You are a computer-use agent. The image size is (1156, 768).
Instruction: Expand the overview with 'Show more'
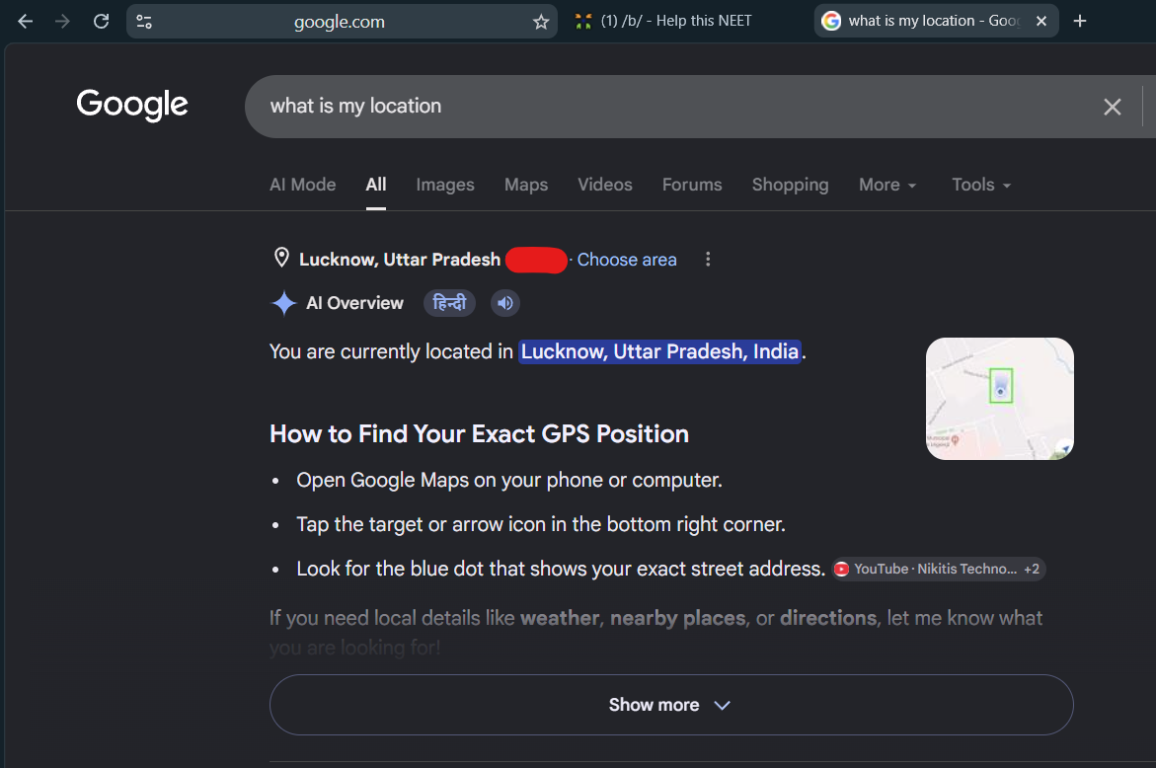(671, 705)
